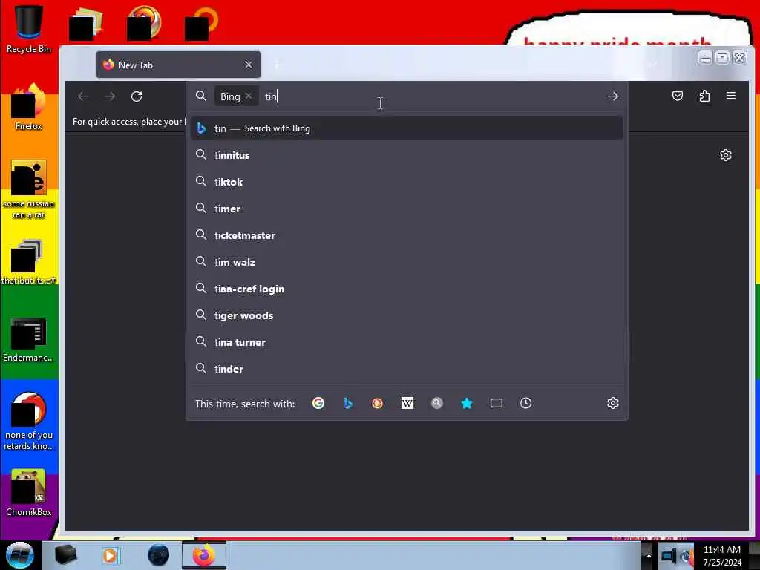This screenshot has width=760, height=570.
Task: Click the Firefox forward arrow button
Action: tap(110, 96)
